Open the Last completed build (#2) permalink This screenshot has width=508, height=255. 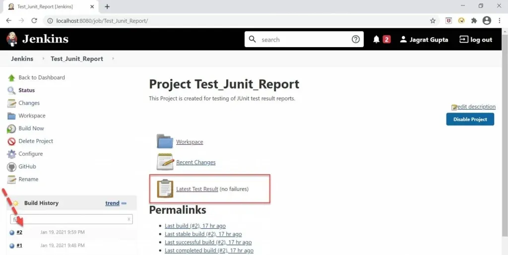pyautogui.click(x=209, y=251)
